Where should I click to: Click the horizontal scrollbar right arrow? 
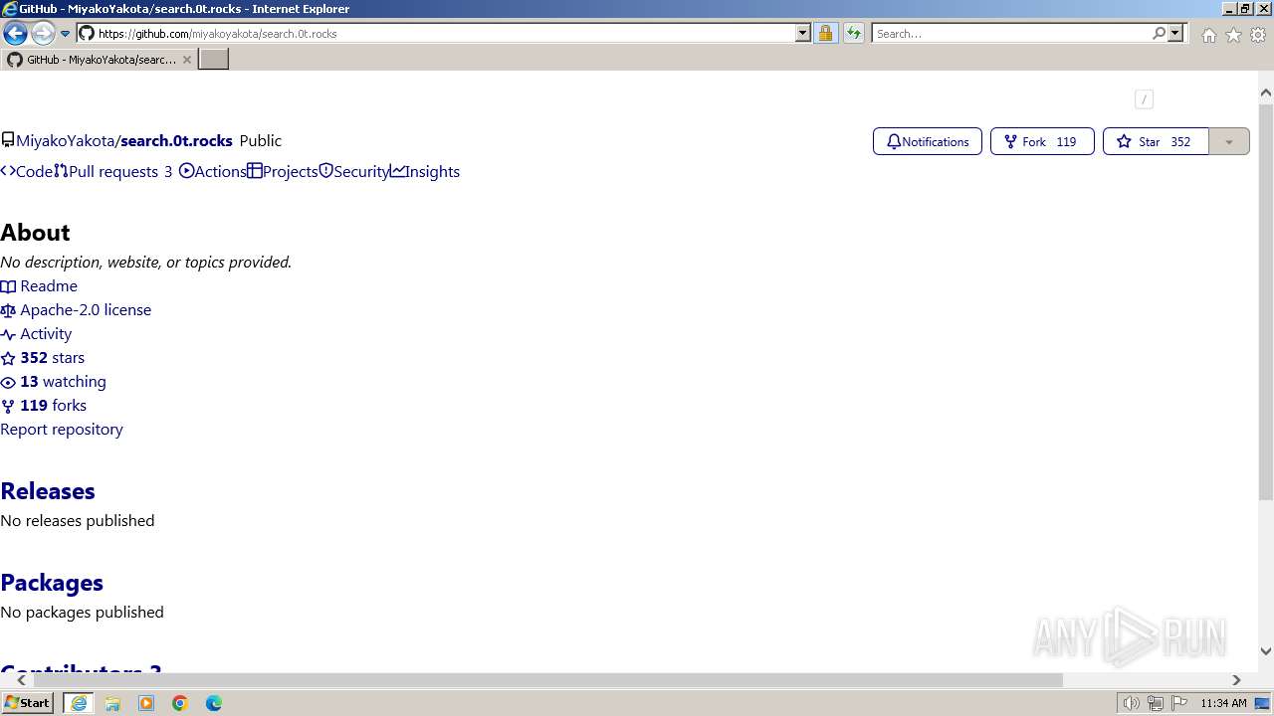[1236, 680]
